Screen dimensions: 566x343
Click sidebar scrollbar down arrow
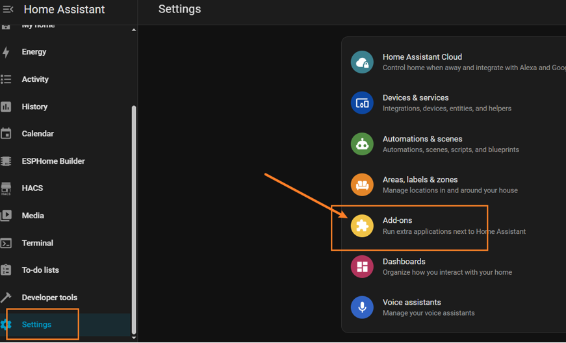pyautogui.click(x=134, y=338)
